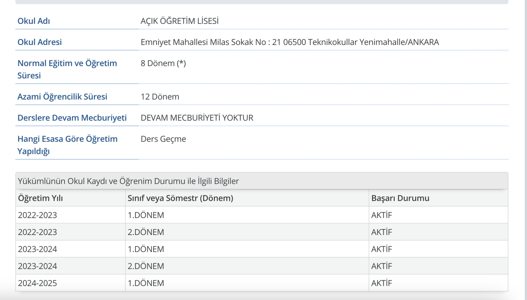Click the "Normal Eğitim ve Öğretim Süresi" label

pyautogui.click(x=67, y=69)
